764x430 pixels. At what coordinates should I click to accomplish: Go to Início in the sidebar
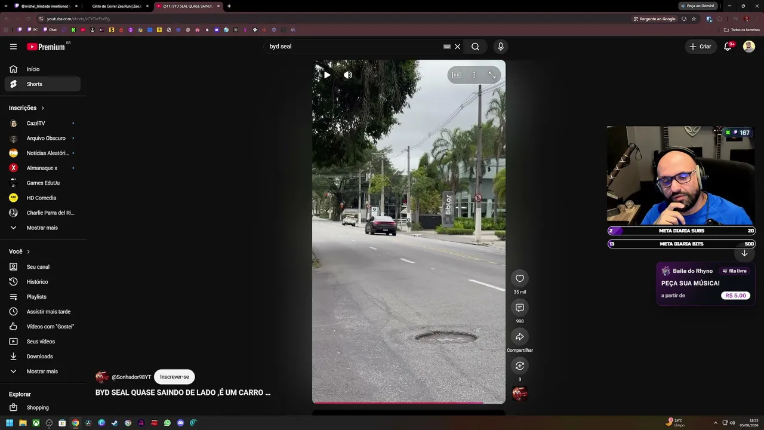(42, 69)
